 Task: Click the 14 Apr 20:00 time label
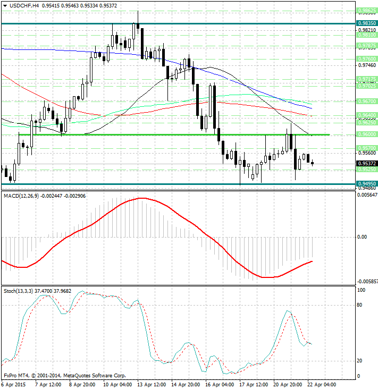click(x=186, y=385)
